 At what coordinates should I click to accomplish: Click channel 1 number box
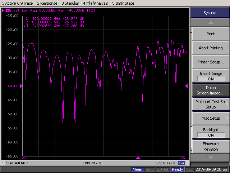3,163
